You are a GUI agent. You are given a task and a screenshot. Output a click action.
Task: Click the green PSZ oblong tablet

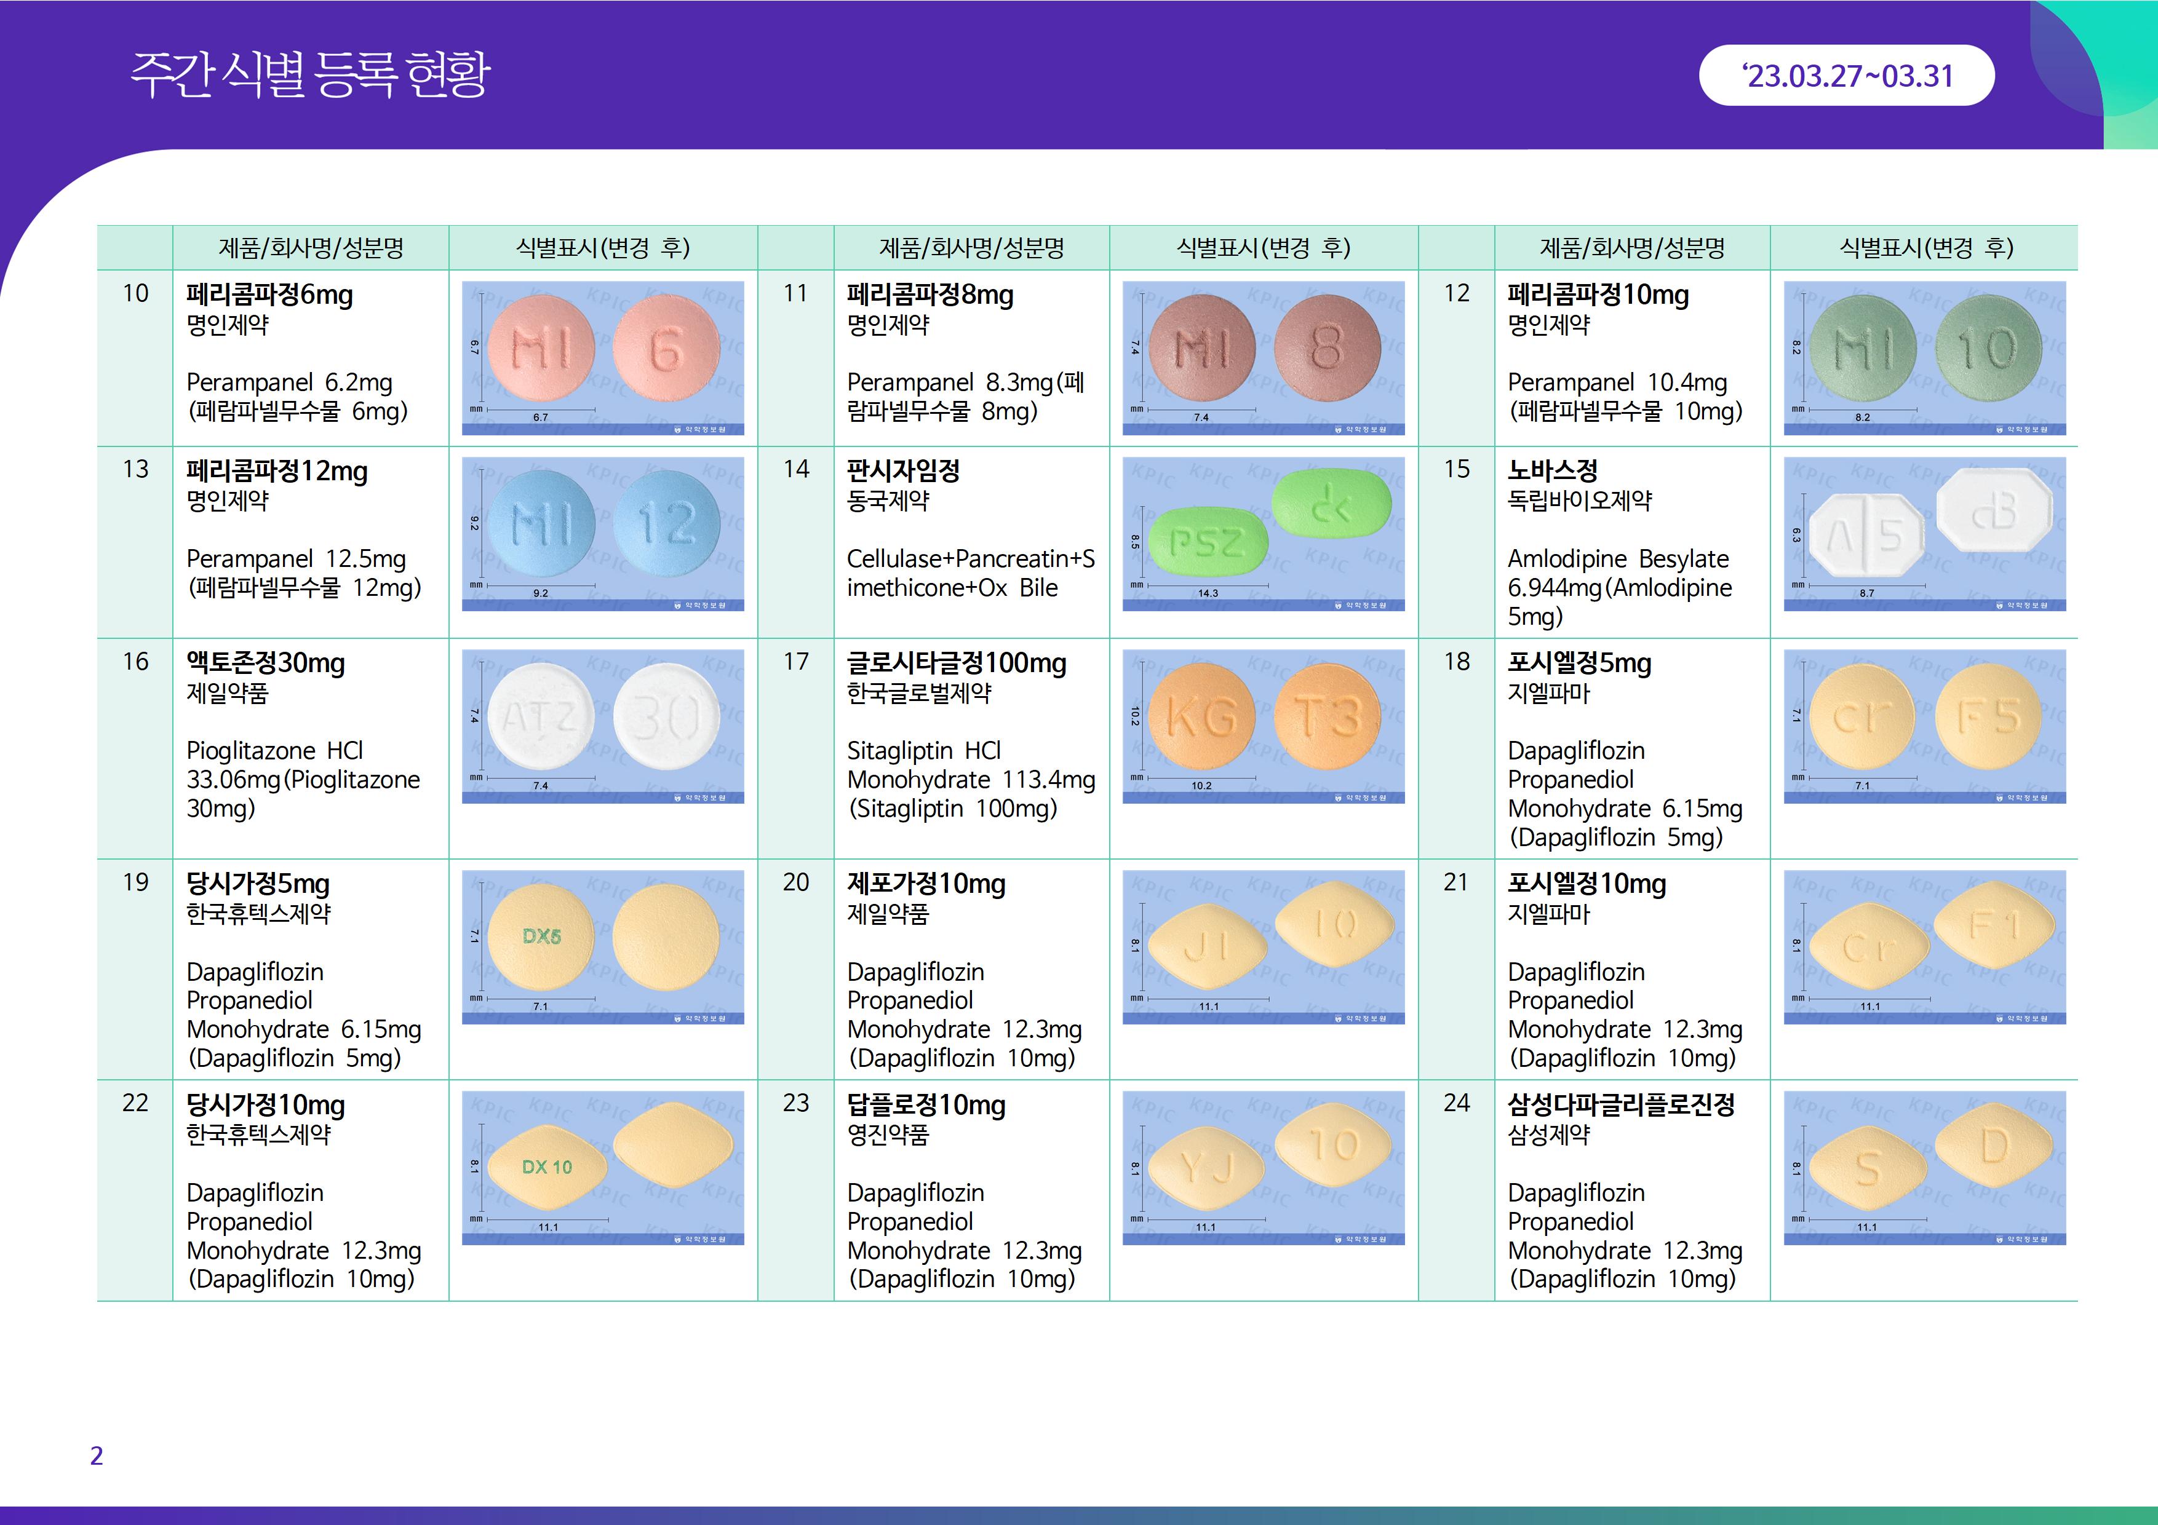[1208, 542]
